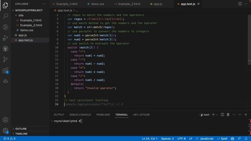Open the OUTPUT panel tab

tap(59, 115)
